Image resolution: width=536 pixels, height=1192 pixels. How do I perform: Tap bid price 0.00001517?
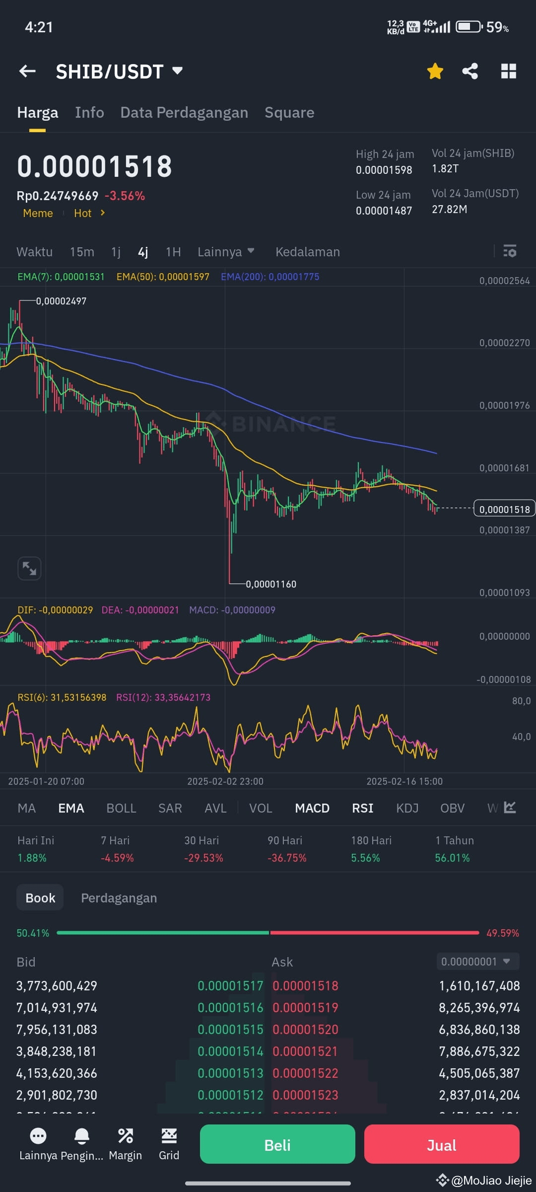230,986
